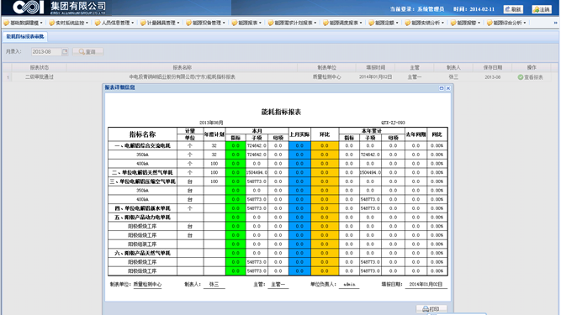Screen dimensions: 561x315
Task: Expand the 人员信息管理 menu
Action: point(114,23)
